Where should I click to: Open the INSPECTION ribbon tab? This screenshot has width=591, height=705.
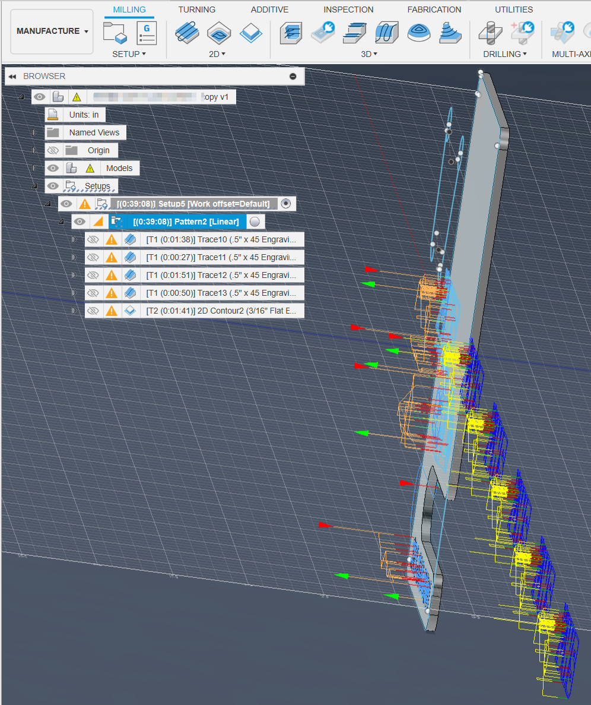(348, 10)
